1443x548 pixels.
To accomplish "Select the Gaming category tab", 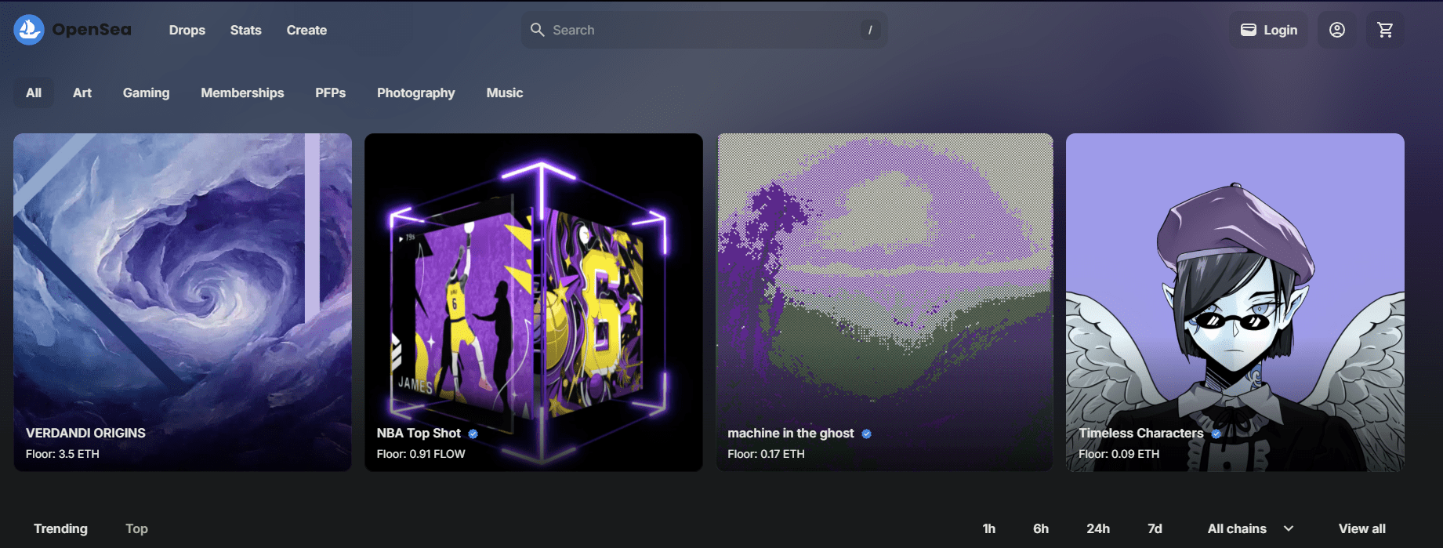I will coord(146,93).
